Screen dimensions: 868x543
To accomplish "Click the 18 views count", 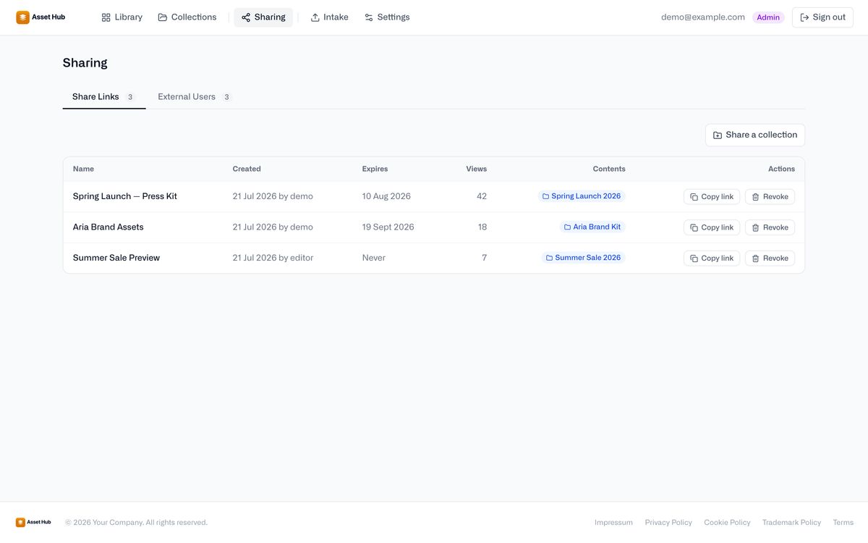I will point(482,227).
